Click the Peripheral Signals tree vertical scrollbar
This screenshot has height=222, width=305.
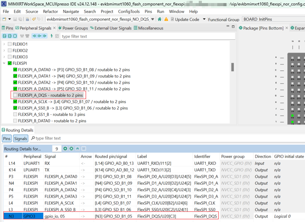pyautogui.click(x=232, y=67)
